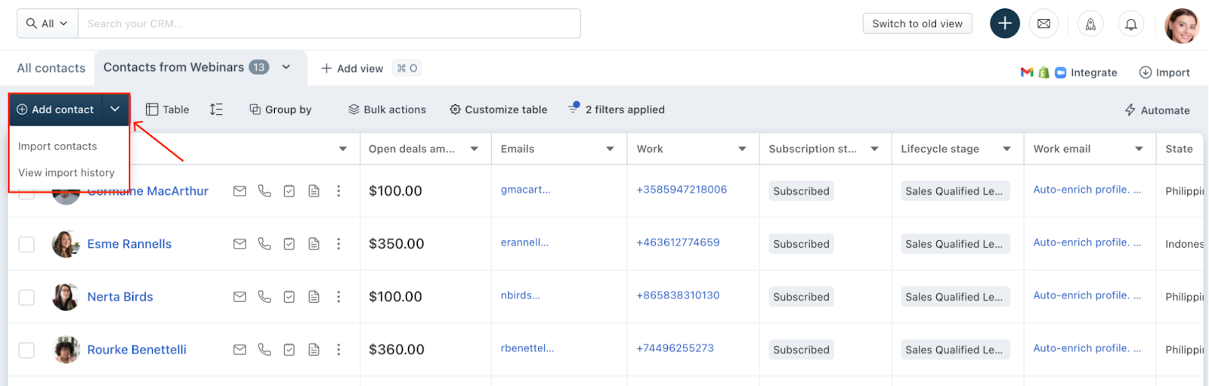Call Esme Rannells via phone icon
This screenshot has width=1209, height=386.
coord(264,244)
